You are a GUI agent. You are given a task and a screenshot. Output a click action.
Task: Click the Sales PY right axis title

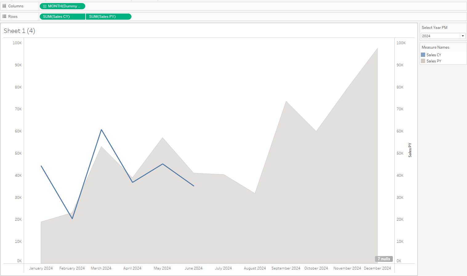pos(410,150)
